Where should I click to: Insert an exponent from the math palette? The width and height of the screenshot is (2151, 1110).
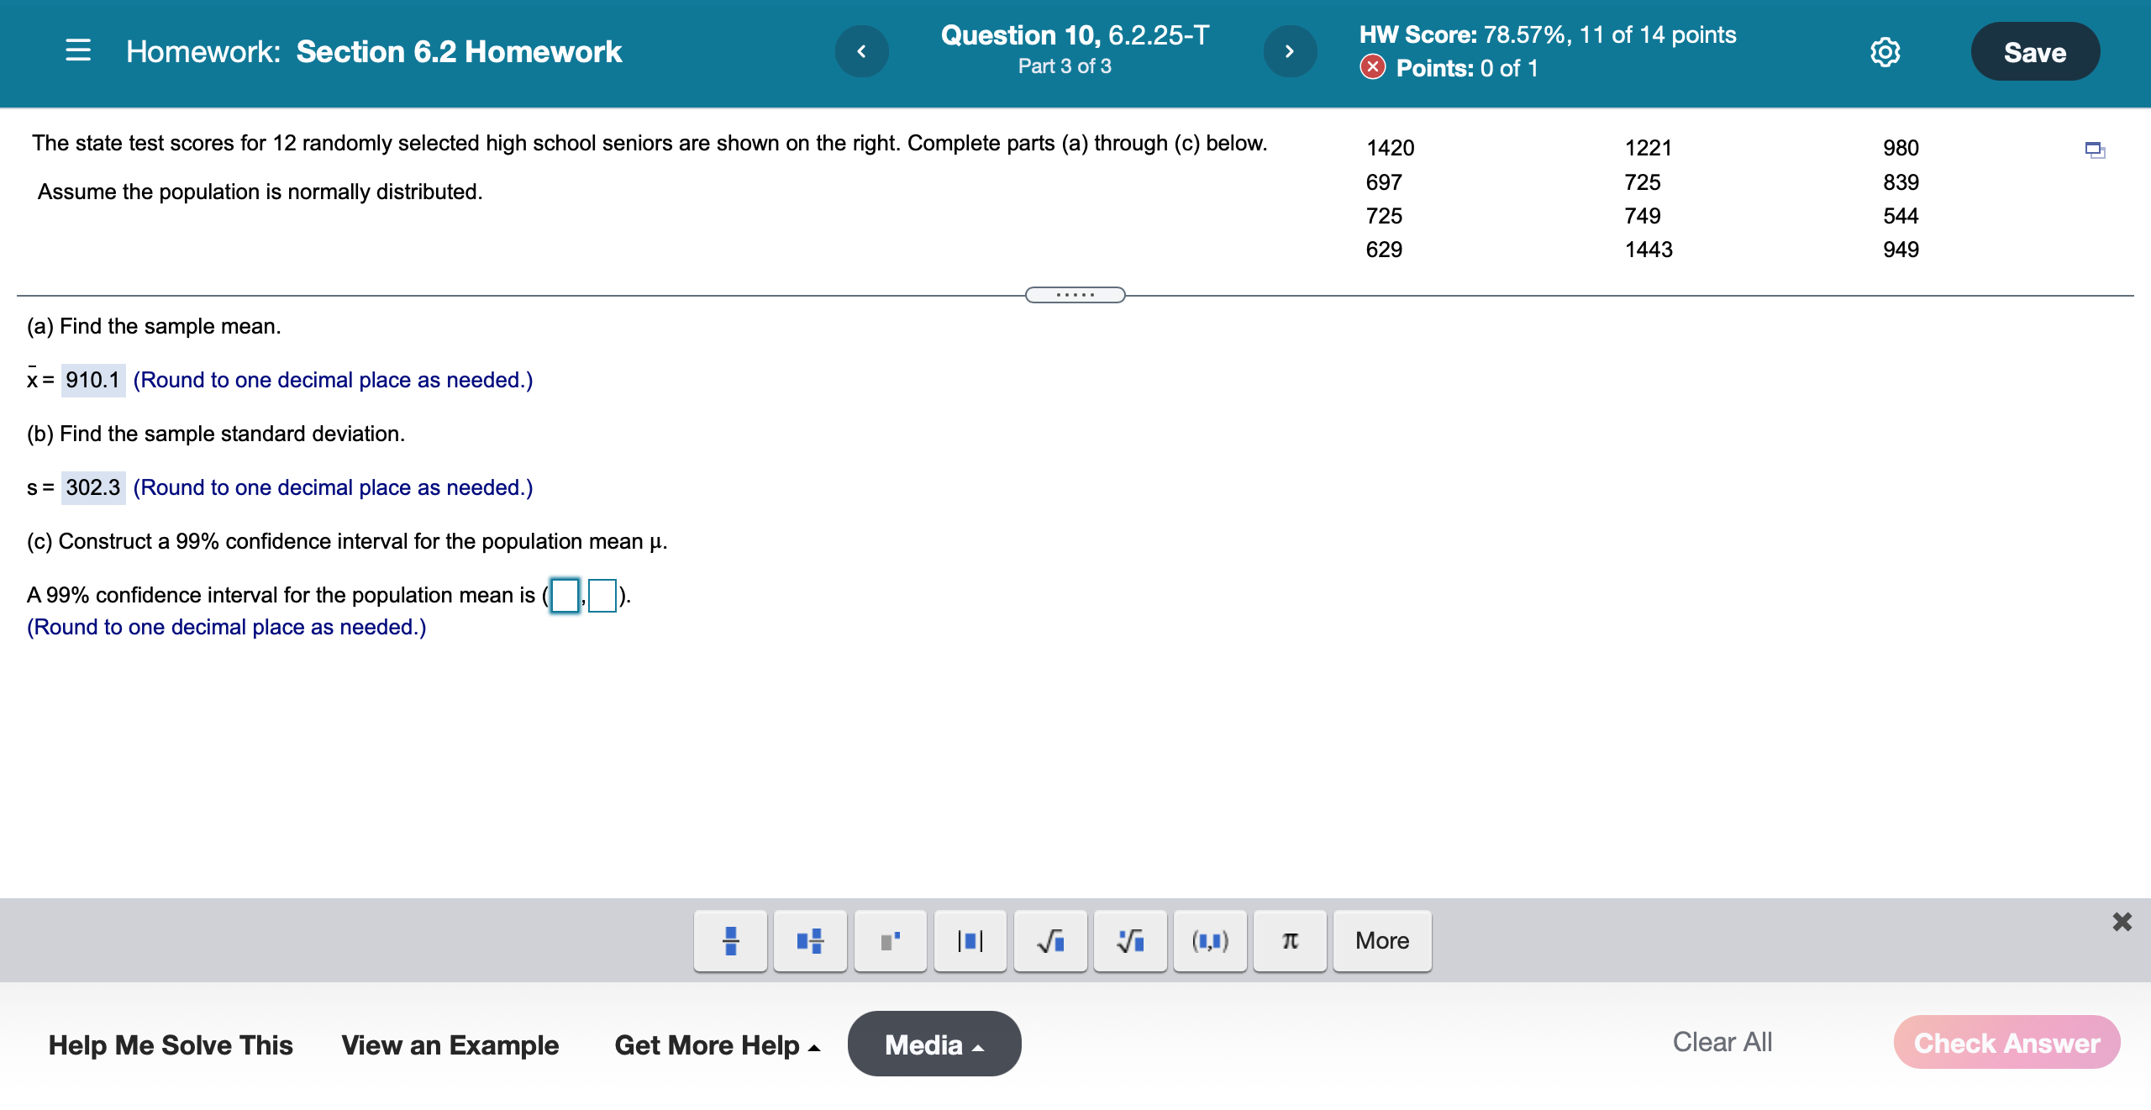(x=889, y=940)
